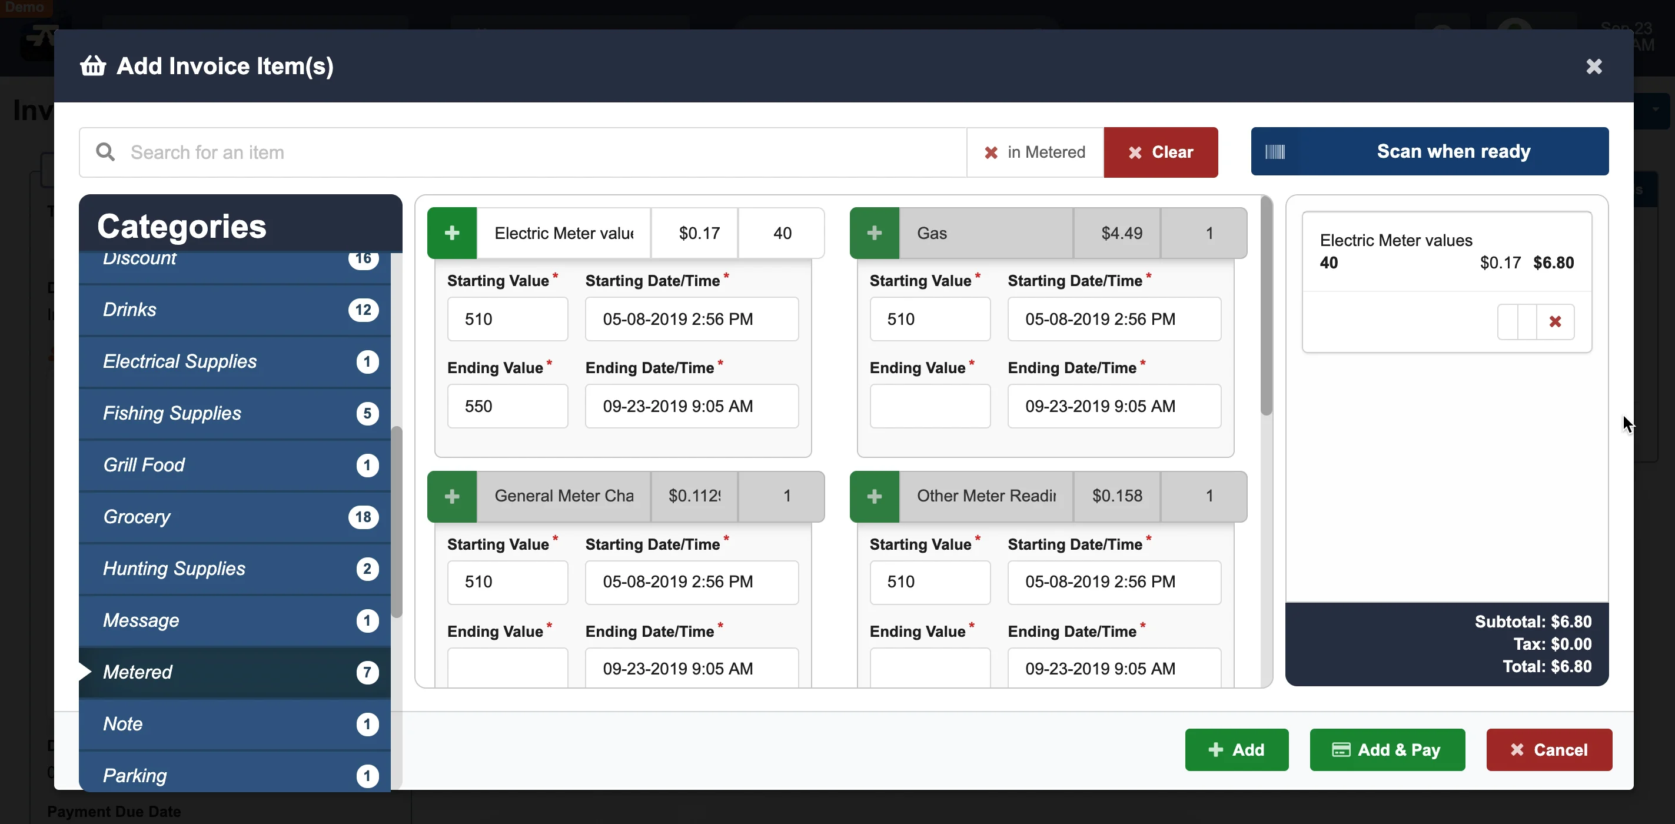
Task: Click the green plus on Other Meter Reading
Action: pyautogui.click(x=874, y=496)
